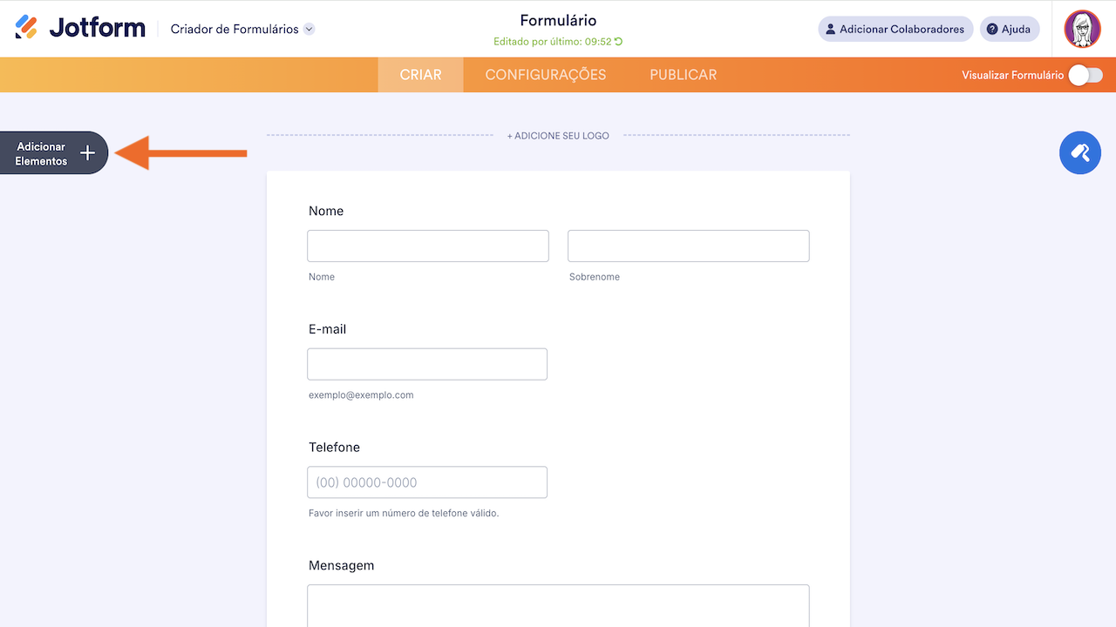Click the Ajuda question mark icon
Viewport: 1116px width, 627px height.
[991, 29]
